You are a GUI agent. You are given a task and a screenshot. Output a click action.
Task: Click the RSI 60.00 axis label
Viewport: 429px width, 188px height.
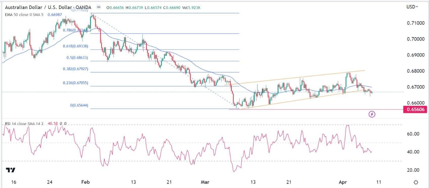[413, 134]
